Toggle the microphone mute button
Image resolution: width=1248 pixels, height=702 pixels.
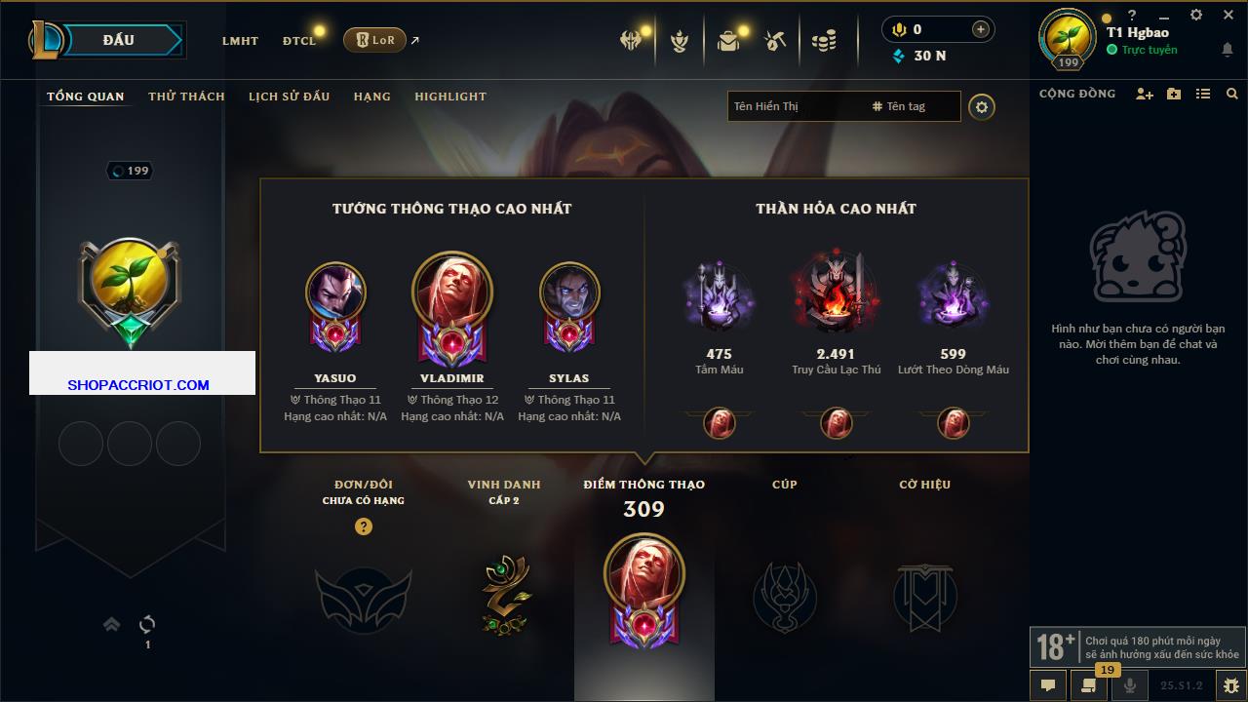[1130, 684]
